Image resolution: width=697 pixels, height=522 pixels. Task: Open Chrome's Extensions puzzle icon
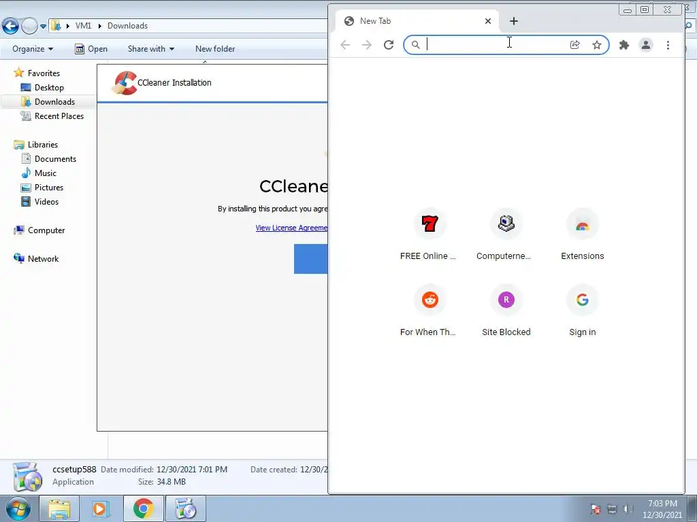click(624, 45)
